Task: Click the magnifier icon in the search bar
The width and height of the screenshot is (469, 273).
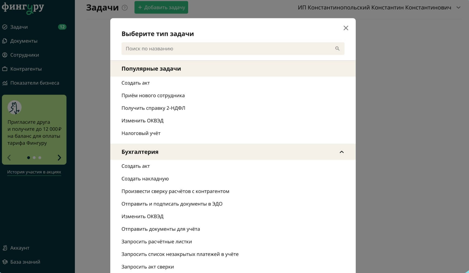Action: (337, 49)
